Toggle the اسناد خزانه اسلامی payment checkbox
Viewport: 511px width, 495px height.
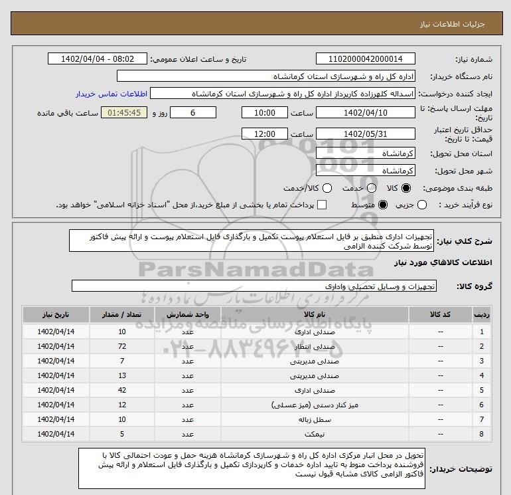[322, 205]
